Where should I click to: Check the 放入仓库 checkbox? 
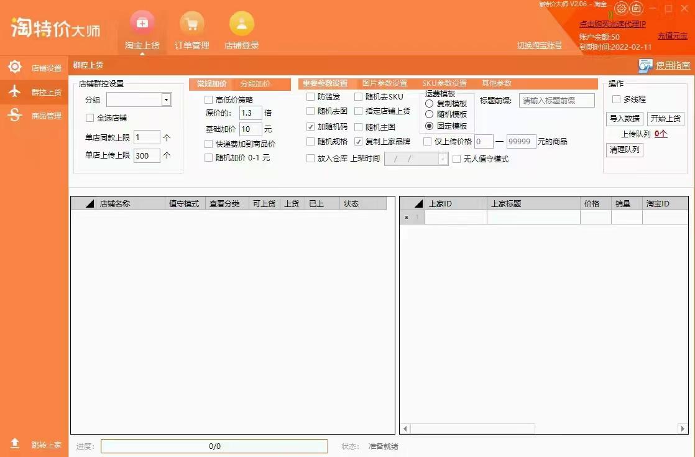(310, 159)
